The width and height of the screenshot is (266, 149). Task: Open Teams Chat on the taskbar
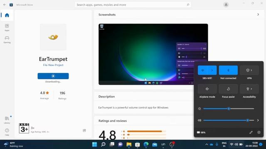pyautogui.click(x=120, y=144)
